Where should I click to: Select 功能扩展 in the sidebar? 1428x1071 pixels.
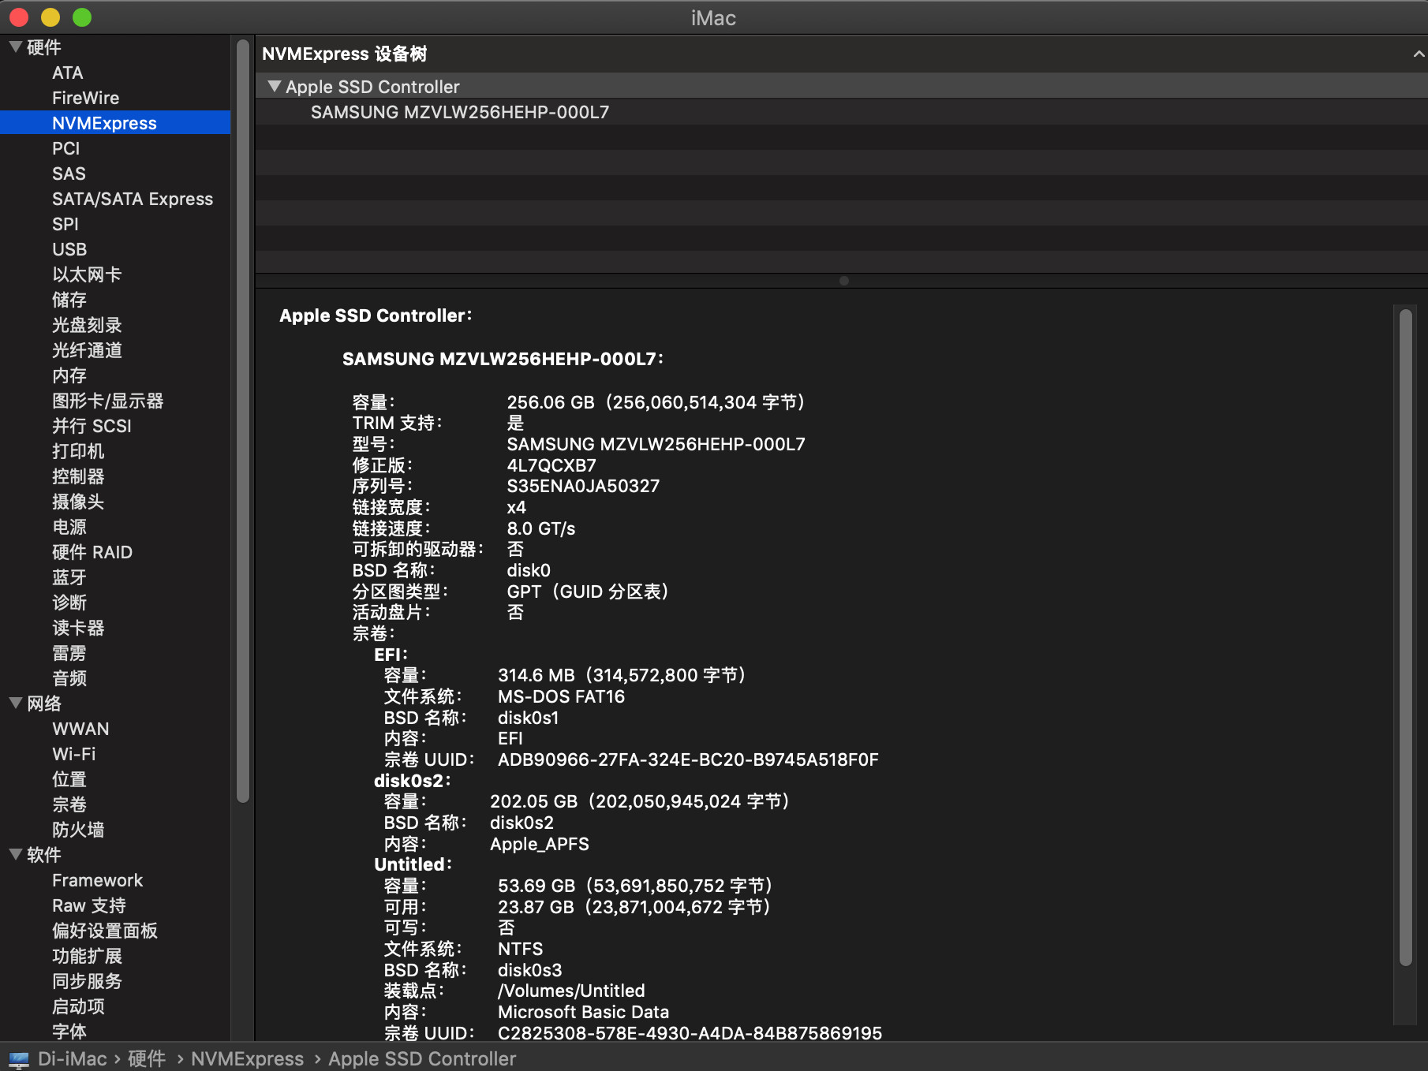click(87, 956)
